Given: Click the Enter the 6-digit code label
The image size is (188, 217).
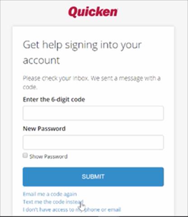Looking at the screenshot, I should coord(54,99).
